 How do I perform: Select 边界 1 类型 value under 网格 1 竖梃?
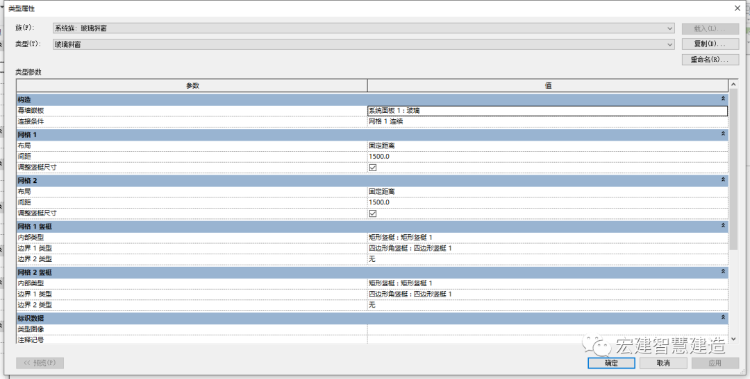[548, 248]
